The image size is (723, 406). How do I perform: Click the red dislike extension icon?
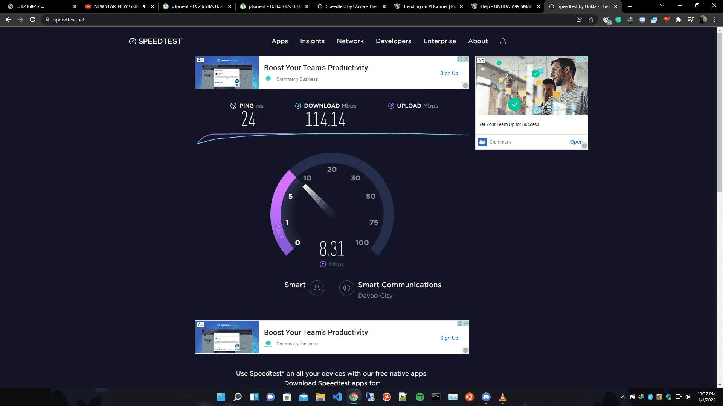tap(667, 19)
